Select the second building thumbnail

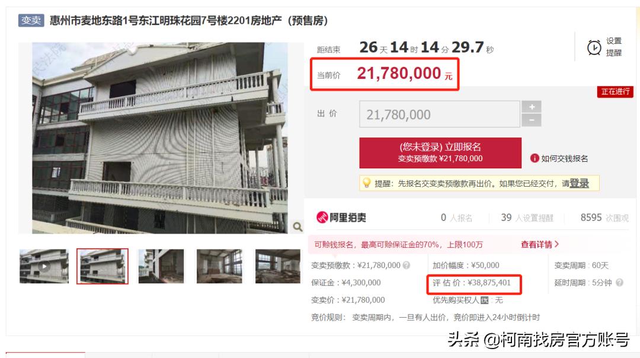(103, 266)
